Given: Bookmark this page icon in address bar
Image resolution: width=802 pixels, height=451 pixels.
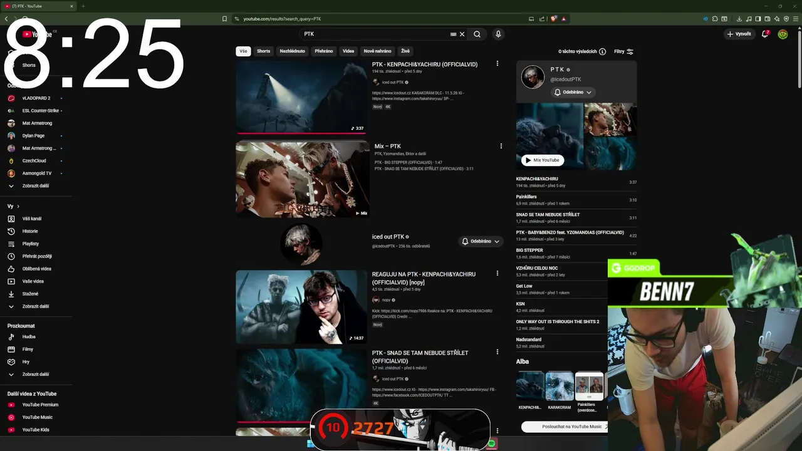Looking at the screenshot, I should 224,19.
